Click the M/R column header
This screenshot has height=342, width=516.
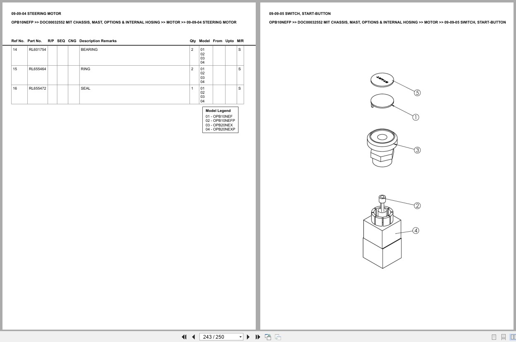(240, 41)
